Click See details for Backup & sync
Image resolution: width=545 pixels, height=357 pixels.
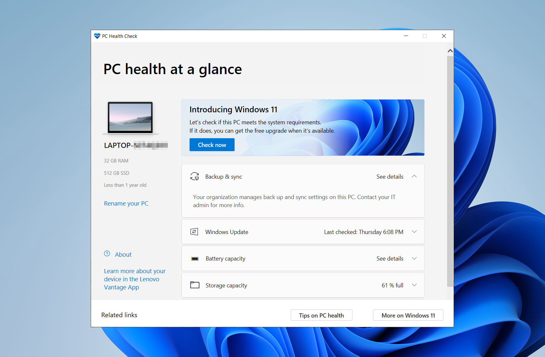pos(390,176)
